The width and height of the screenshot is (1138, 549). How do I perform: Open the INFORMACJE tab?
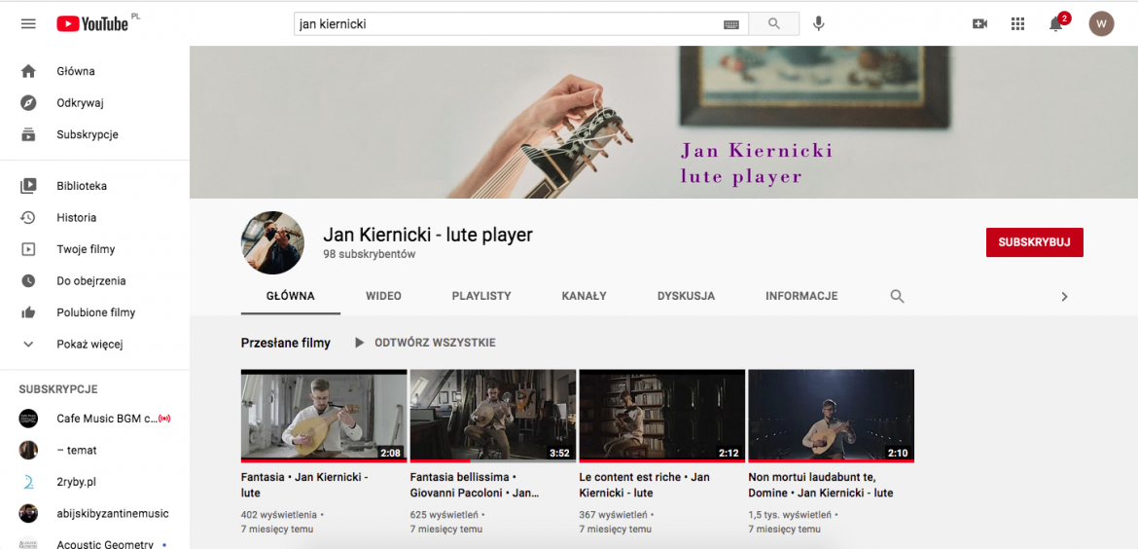tap(801, 296)
